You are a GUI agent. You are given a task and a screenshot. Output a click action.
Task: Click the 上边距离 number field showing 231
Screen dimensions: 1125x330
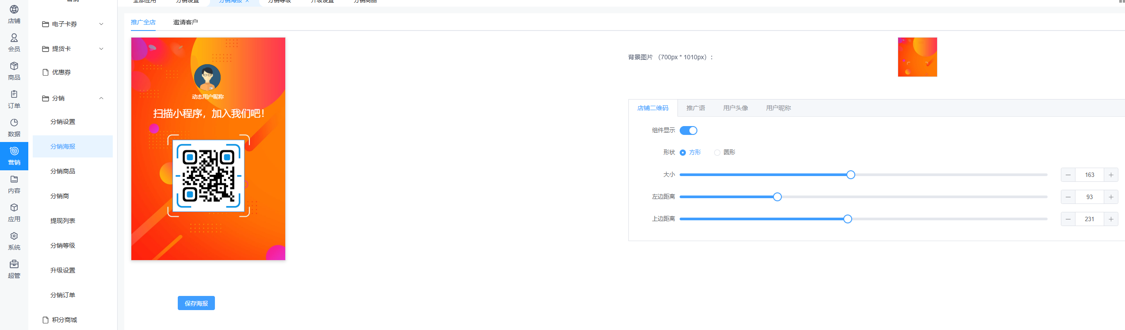tap(1090, 219)
